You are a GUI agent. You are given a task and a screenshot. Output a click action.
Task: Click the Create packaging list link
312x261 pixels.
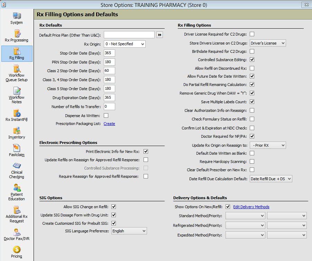(x=109, y=124)
